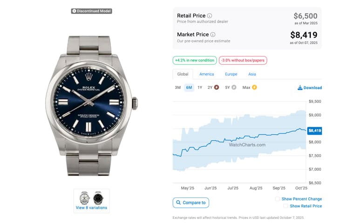Open the Europe region tab
The image size is (340, 224).
tap(231, 74)
